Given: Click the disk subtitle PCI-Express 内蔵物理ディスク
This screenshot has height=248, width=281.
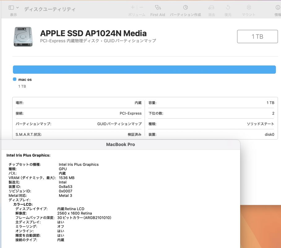Looking at the screenshot, I should tap(70, 41).
